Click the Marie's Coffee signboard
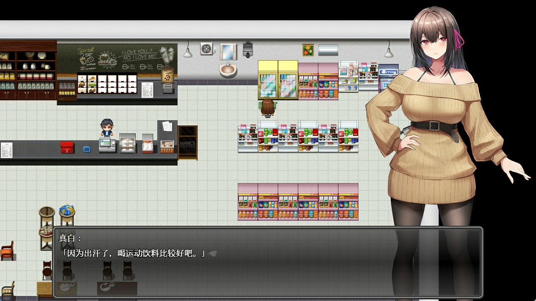Viewport: 536px width, 301px height. [188, 143]
